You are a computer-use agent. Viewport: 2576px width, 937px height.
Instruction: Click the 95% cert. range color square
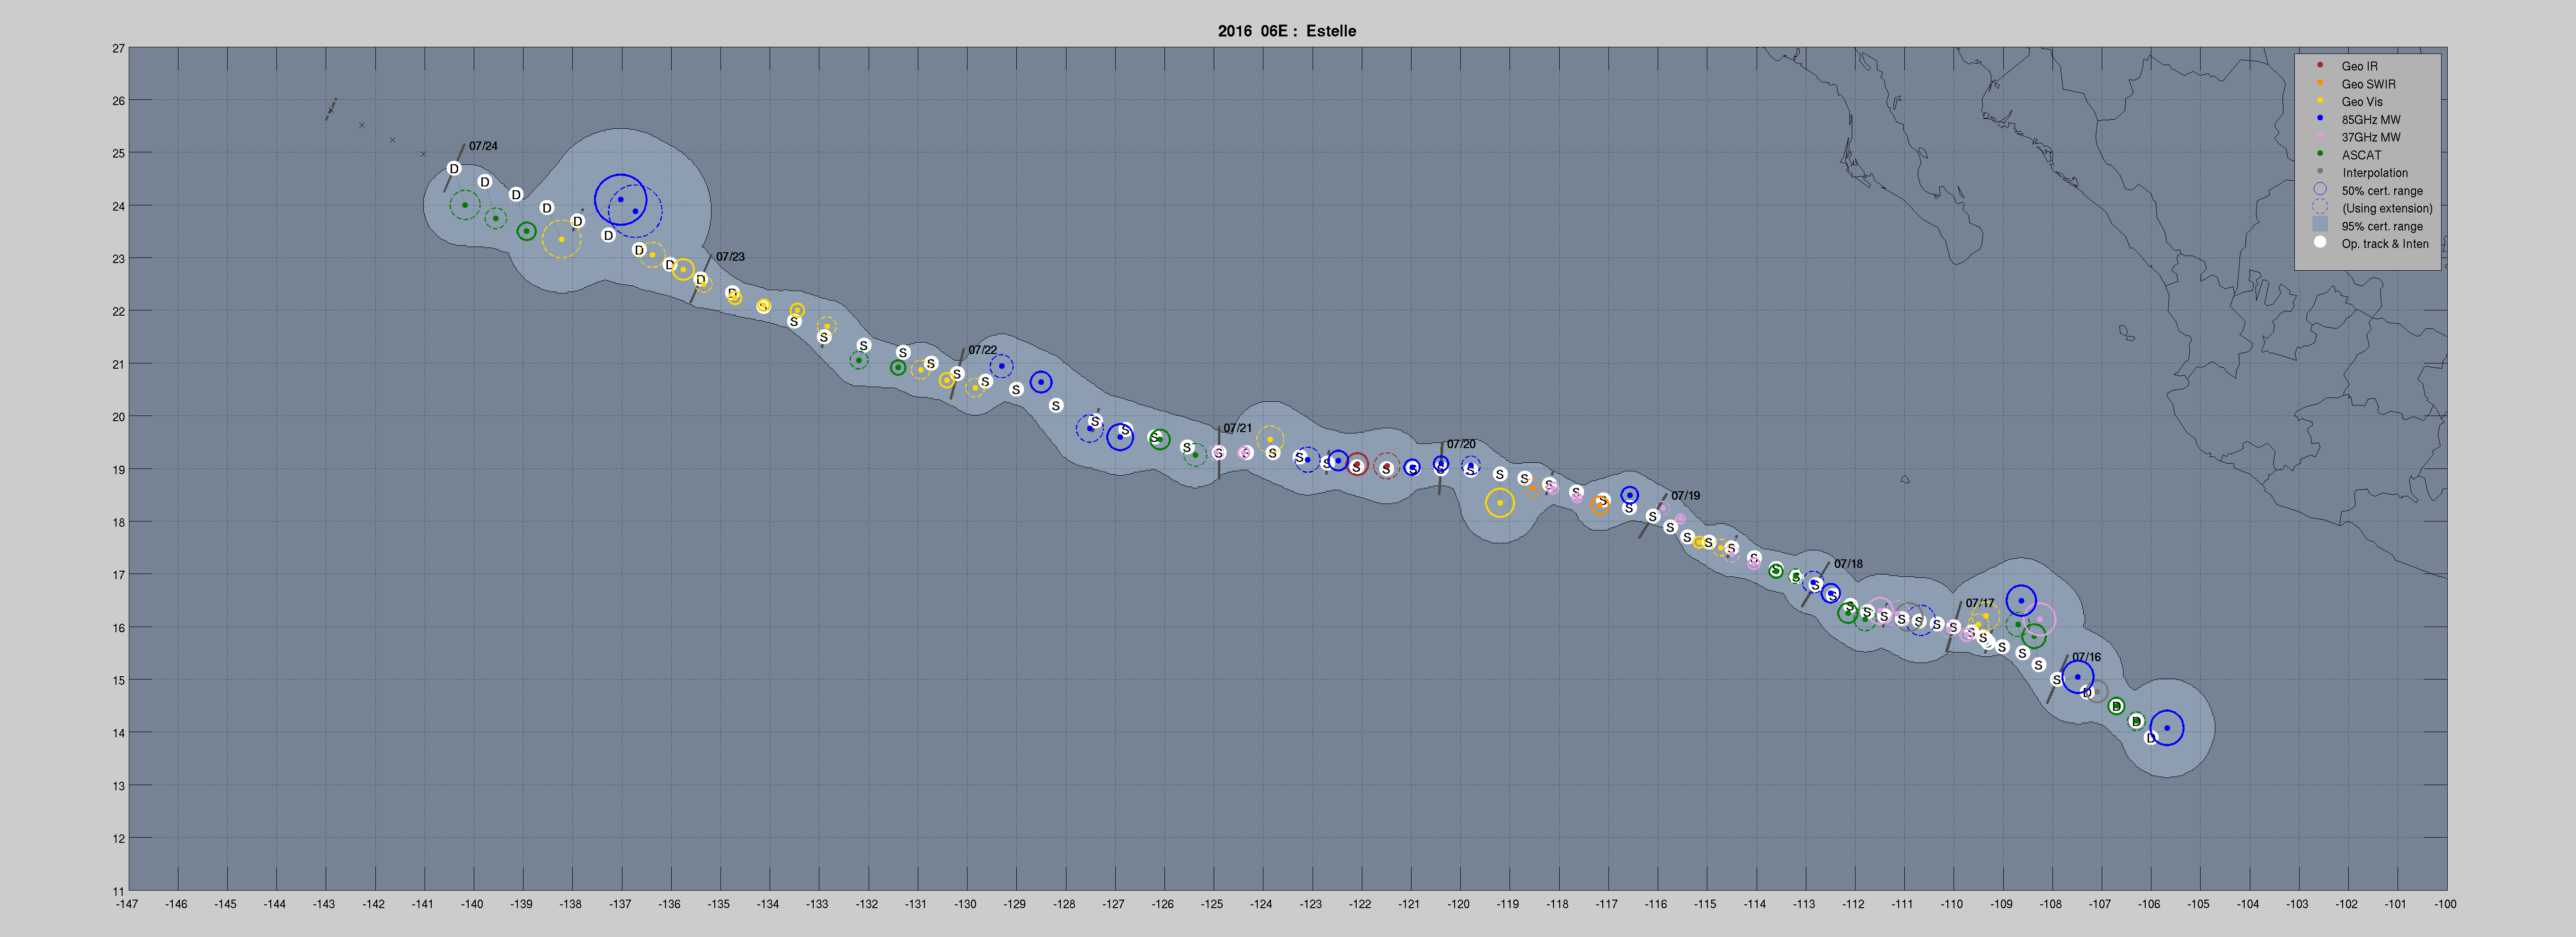click(2319, 225)
